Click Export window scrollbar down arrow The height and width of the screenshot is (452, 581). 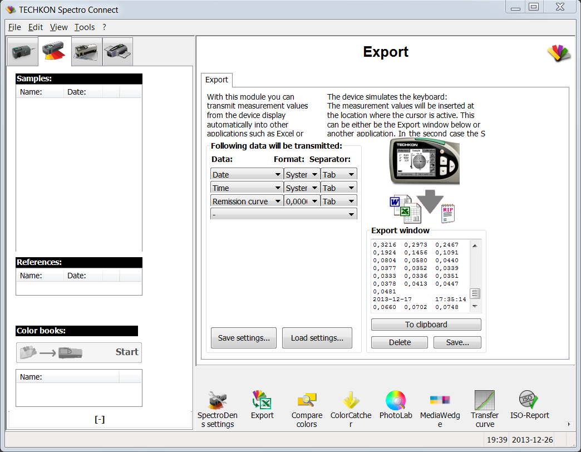coord(475,306)
